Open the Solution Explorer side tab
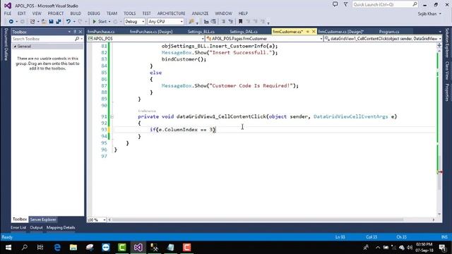 (x=447, y=42)
